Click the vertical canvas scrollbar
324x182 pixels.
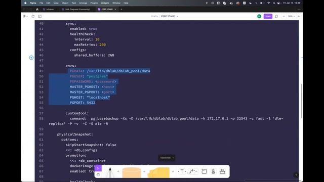[x=301, y=101]
